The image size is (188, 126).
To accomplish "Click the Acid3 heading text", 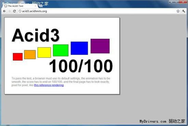I will tap(36, 35).
